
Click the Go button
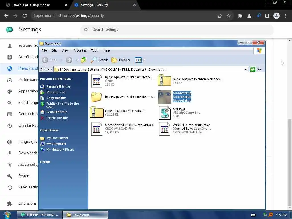tap(255, 69)
